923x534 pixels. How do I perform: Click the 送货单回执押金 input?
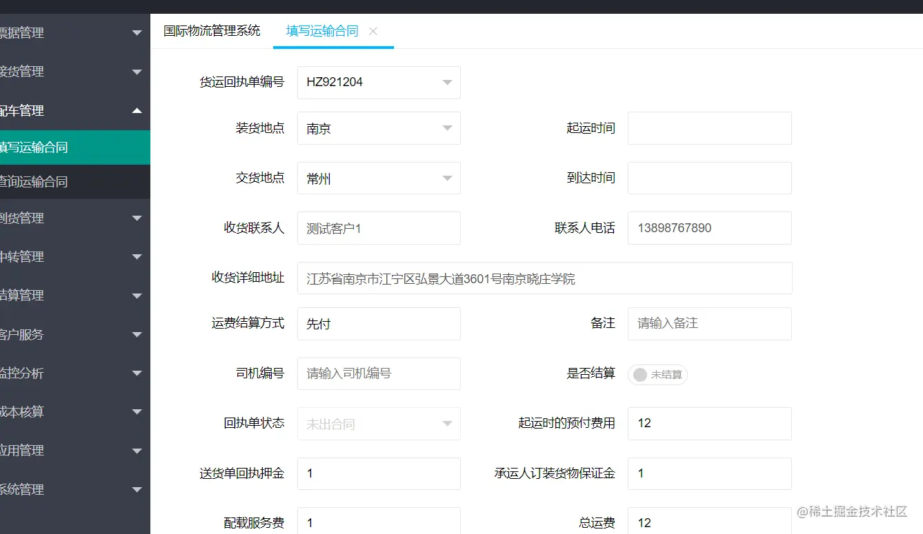pyautogui.click(x=379, y=473)
